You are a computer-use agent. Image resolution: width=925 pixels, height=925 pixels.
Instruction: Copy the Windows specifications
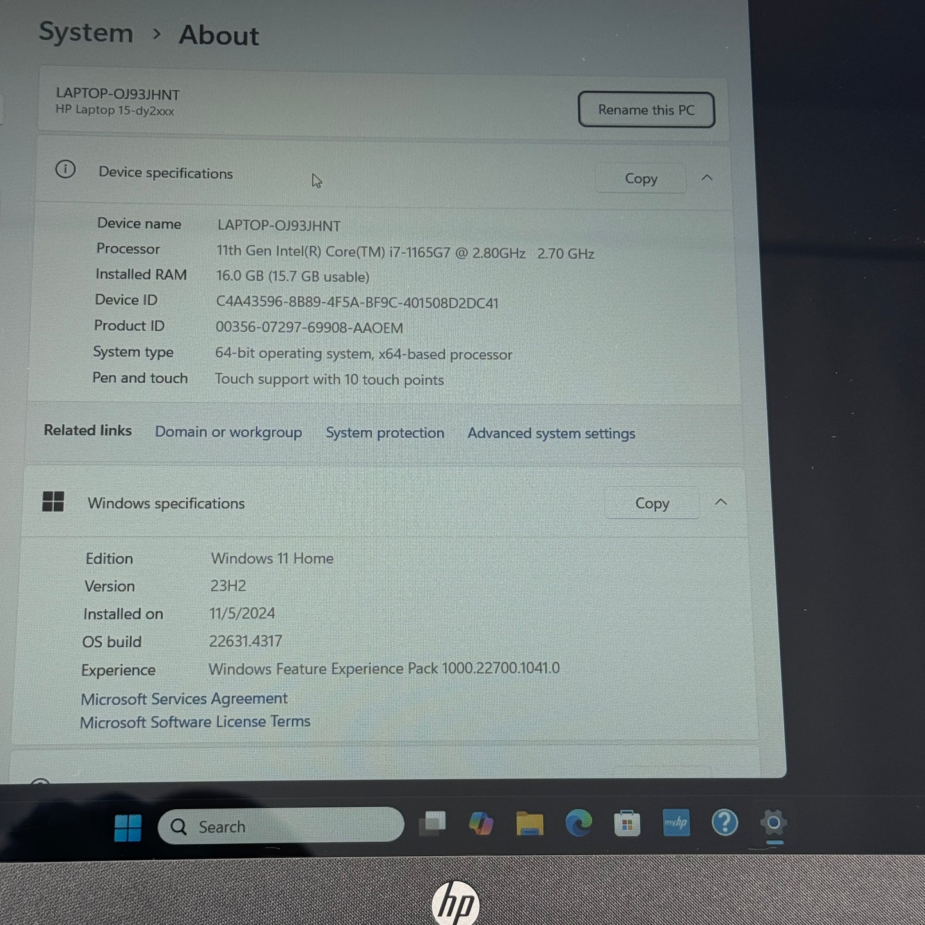[652, 504]
